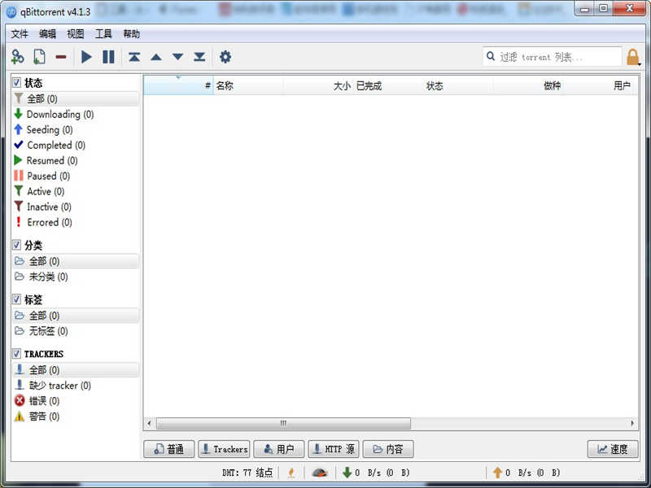Sort by the # column header
The image size is (651, 488).
pyautogui.click(x=178, y=85)
